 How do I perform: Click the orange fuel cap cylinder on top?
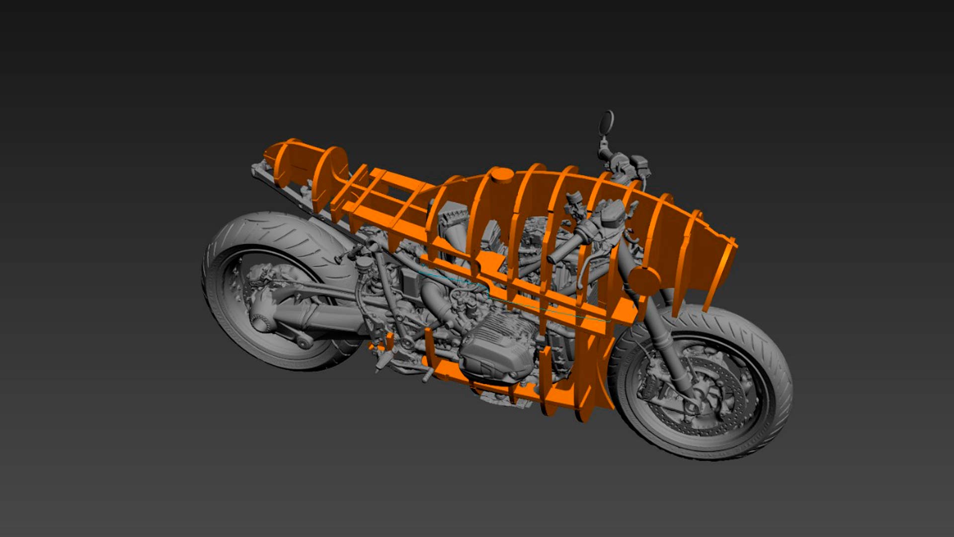(x=502, y=175)
